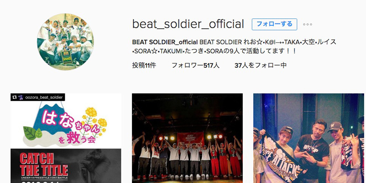Click the フォローする follow button
This screenshot has height=183, width=366.
[x=274, y=24]
